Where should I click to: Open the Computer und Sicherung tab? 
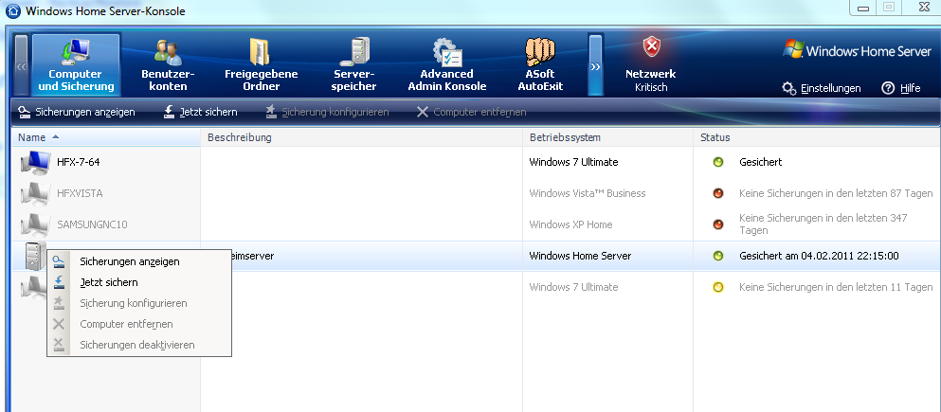pyautogui.click(x=76, y=64)
